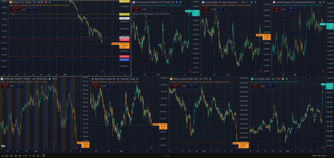Click the pink session icon on SPDR chart header
The image size is (334, 158).
coord(56,79)
